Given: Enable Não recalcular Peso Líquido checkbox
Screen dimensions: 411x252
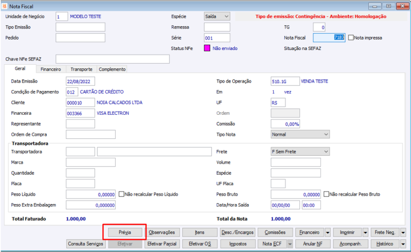Looking at the screenshot, I should (121, 194).
